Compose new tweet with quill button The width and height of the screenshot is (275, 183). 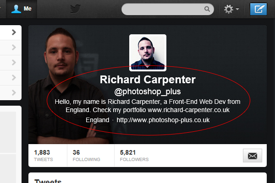pos(258,9)
